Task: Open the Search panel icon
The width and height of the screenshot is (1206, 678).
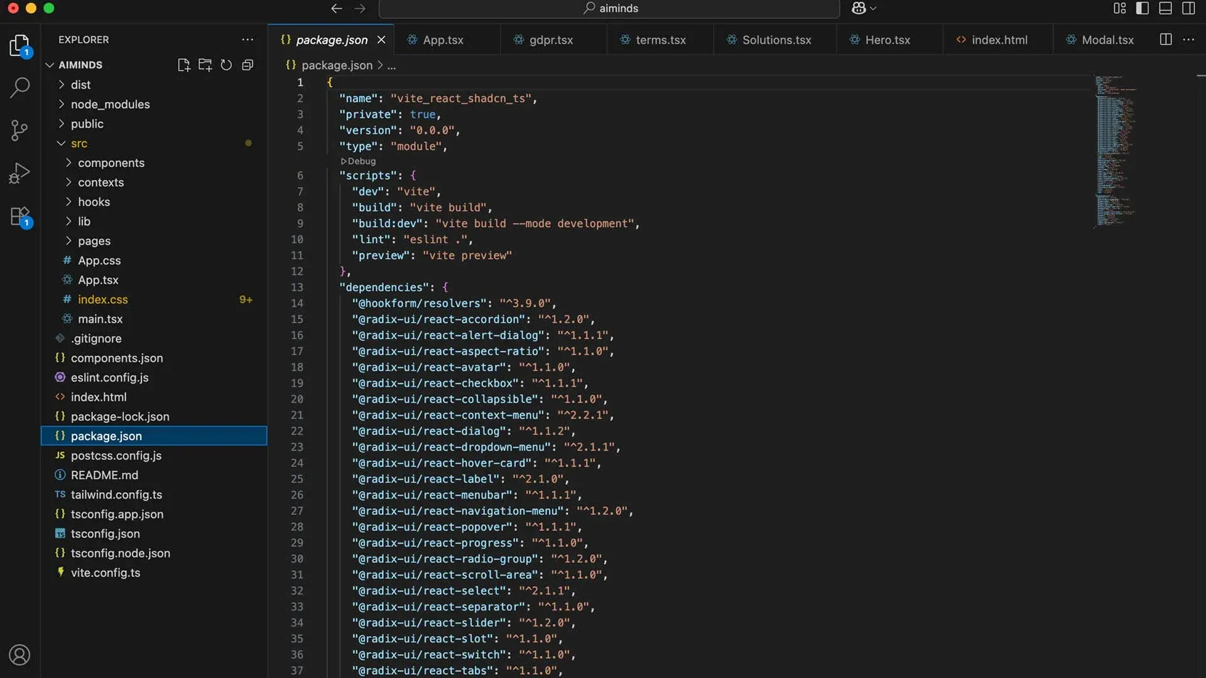Action: click(x=19, y=88)
